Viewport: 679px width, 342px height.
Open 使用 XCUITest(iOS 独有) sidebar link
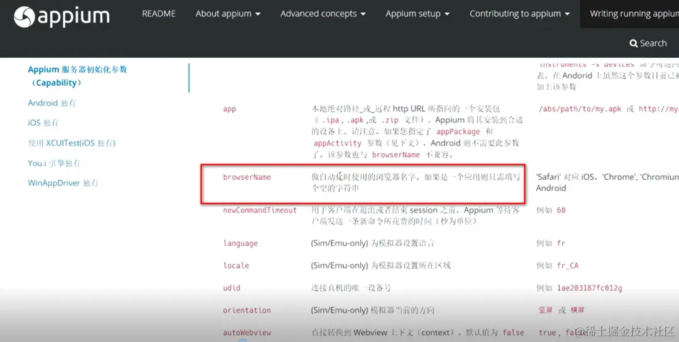(x=72, y=143)
